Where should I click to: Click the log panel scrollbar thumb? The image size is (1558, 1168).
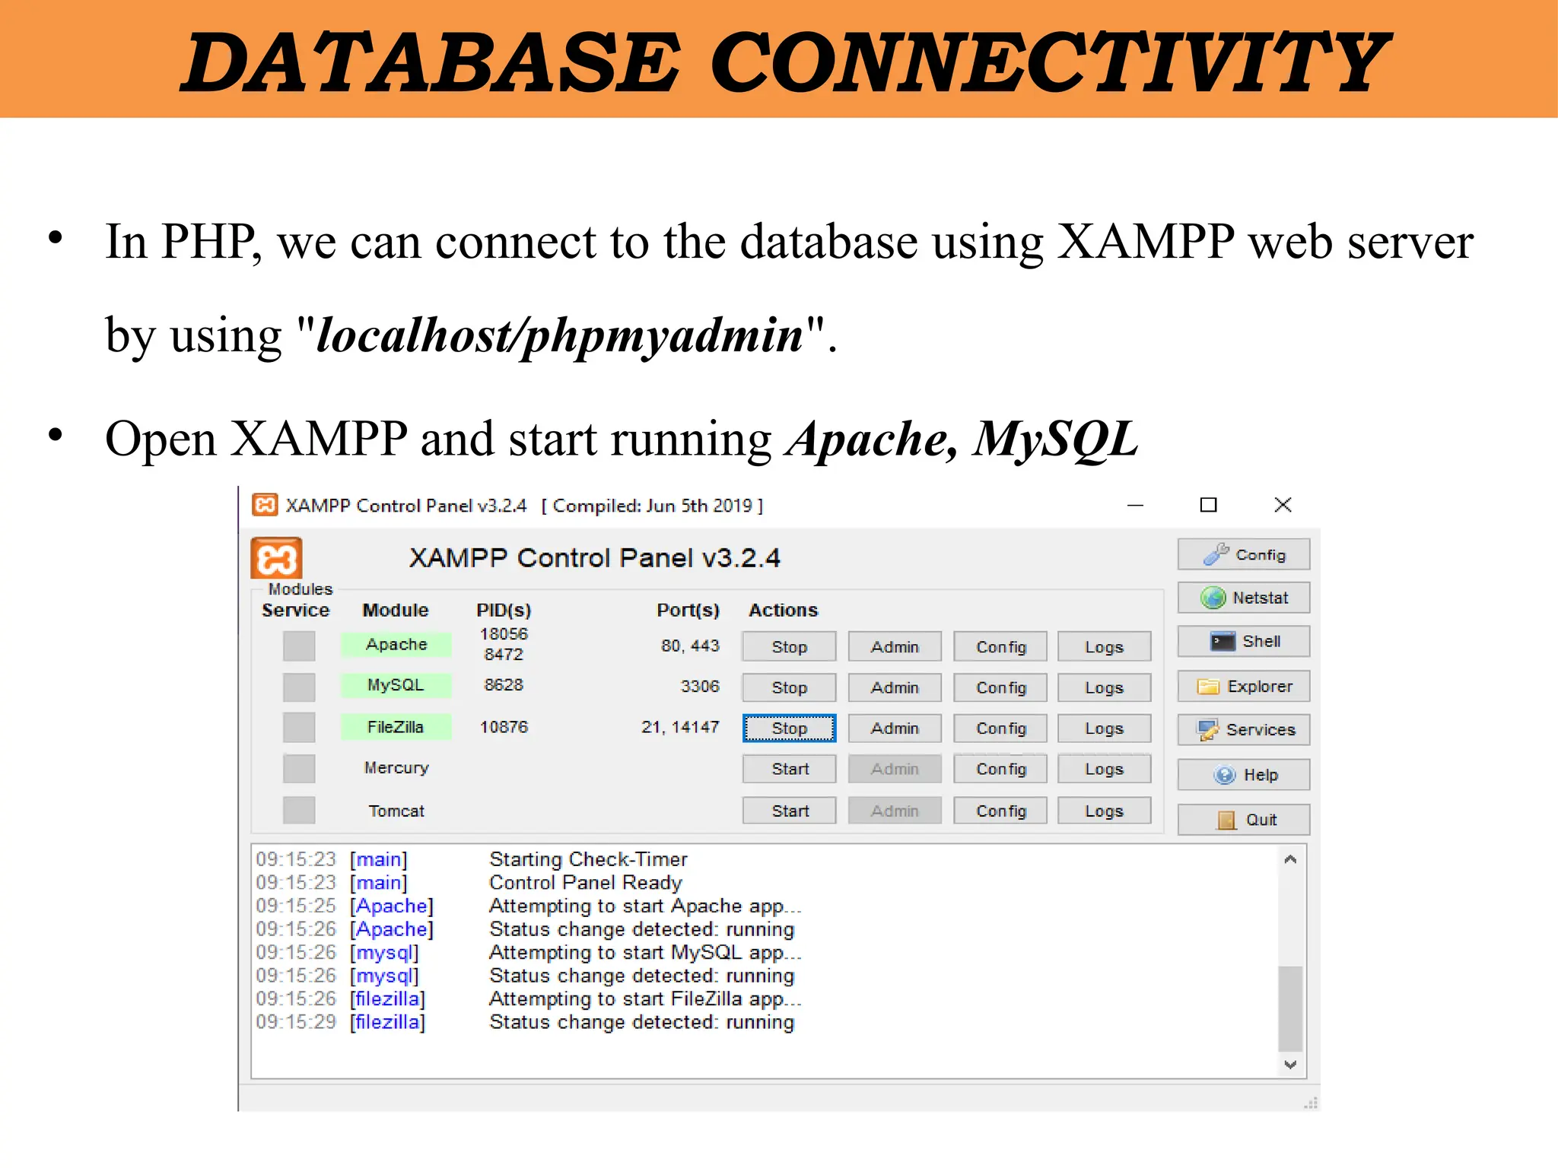1290,1008
